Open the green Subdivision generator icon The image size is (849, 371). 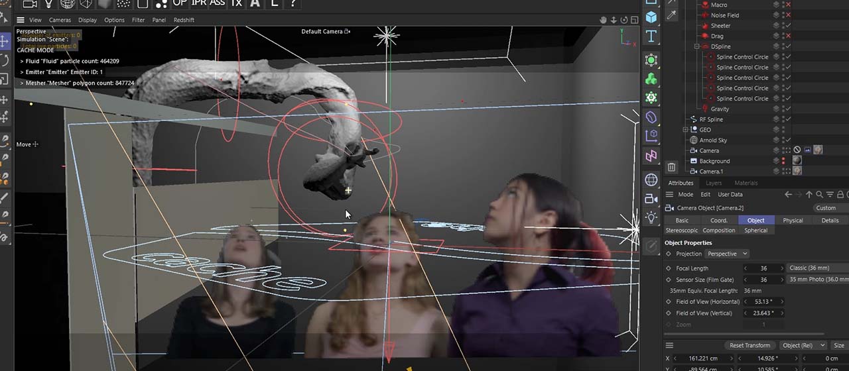[x=651, y=60]
